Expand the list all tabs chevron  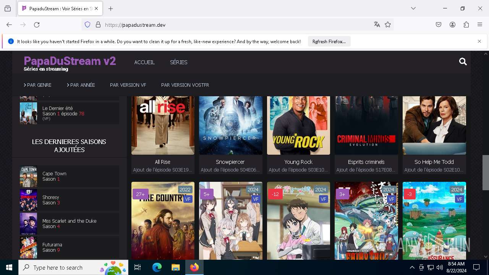tap(413, 8)
